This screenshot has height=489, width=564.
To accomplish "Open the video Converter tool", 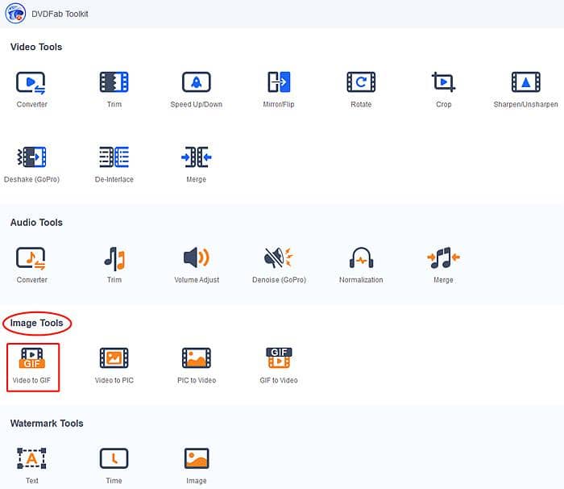I will tap(31, 90).
